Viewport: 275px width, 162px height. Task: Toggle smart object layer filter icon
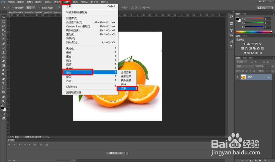click(268, 62)
